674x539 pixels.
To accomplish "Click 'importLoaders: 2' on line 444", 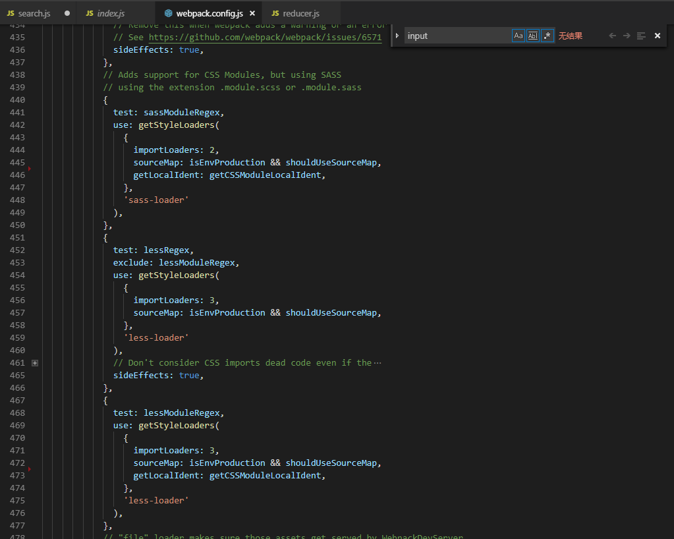I will point(174,150).
